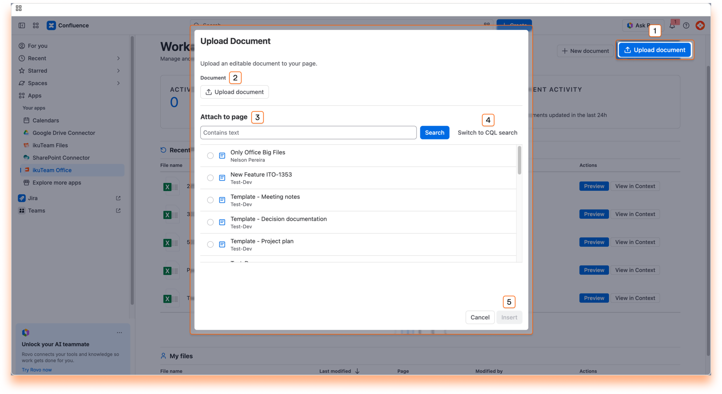The height and width of the screenshot is (394, 722).
Task: Click the New document button
Action: coord(585,51)
